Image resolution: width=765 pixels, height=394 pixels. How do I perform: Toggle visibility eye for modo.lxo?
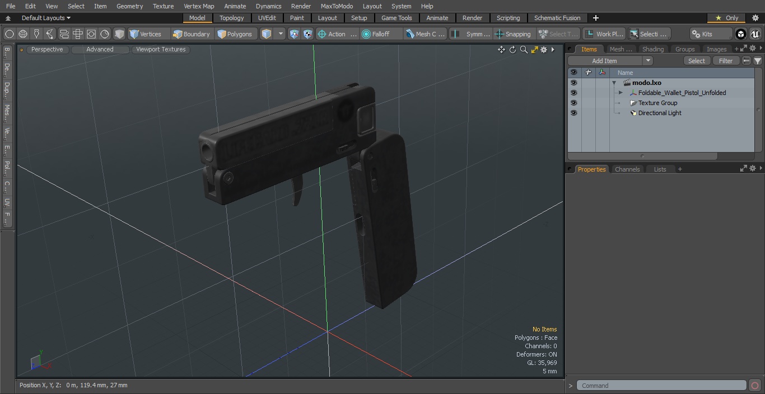click(x=573, y=83)
